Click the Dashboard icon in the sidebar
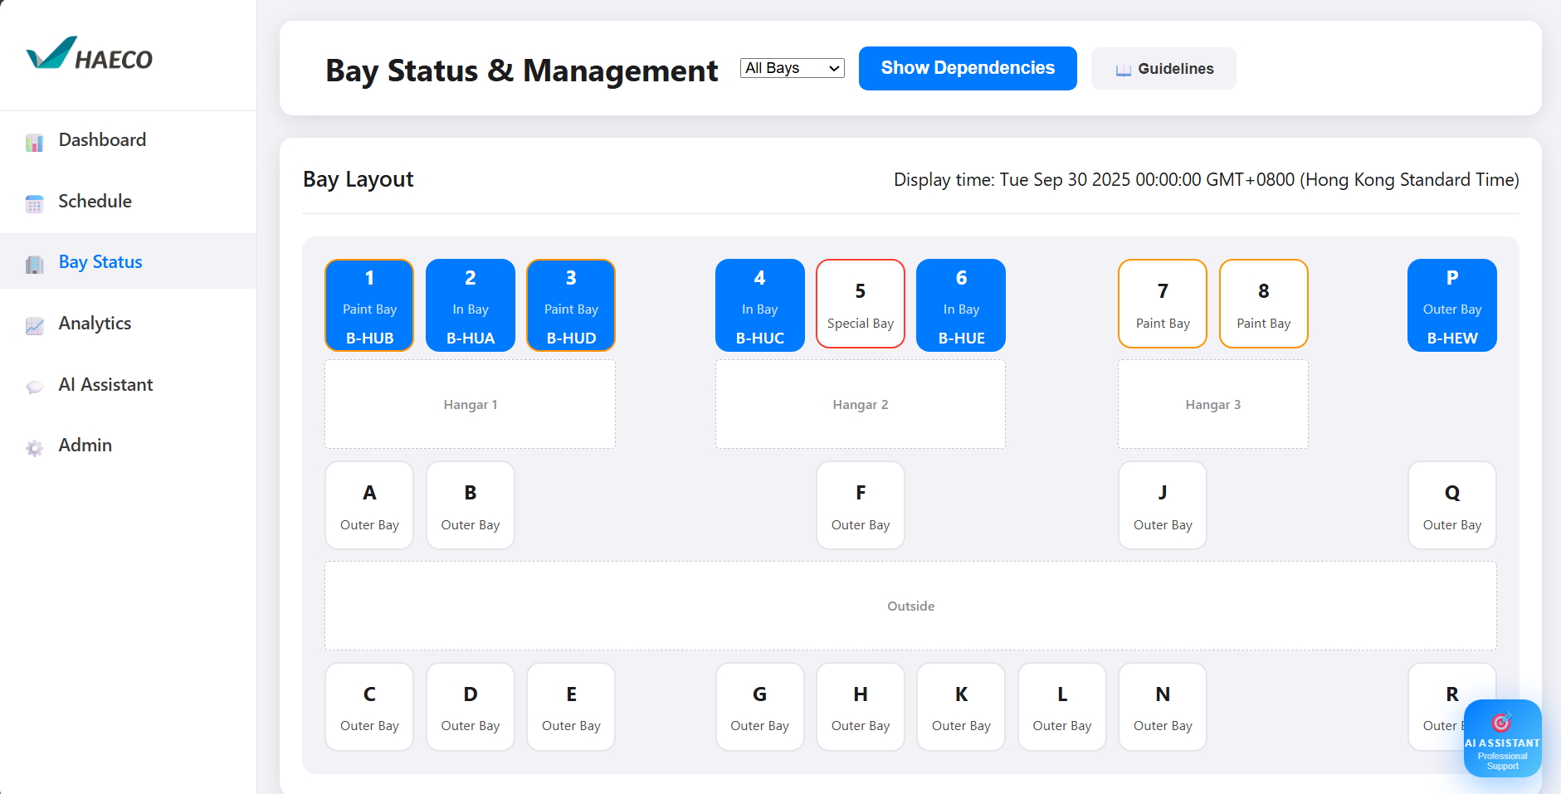 pyautogui.click(x=34, y=142)
